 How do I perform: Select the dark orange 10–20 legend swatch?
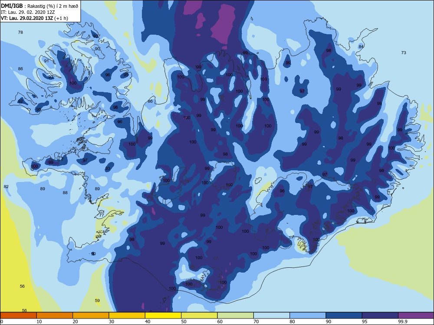(x=55, y=315)
